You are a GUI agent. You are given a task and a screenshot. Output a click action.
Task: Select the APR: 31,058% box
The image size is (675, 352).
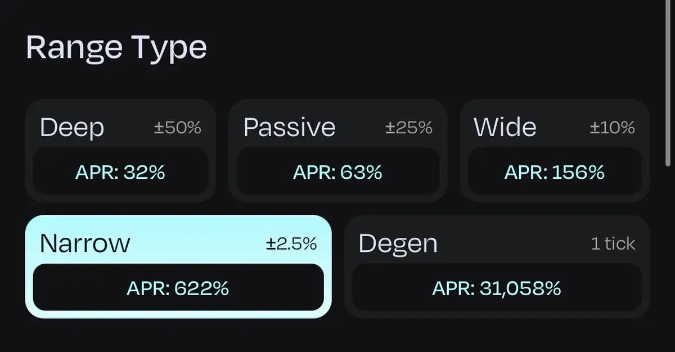(497, 288)
